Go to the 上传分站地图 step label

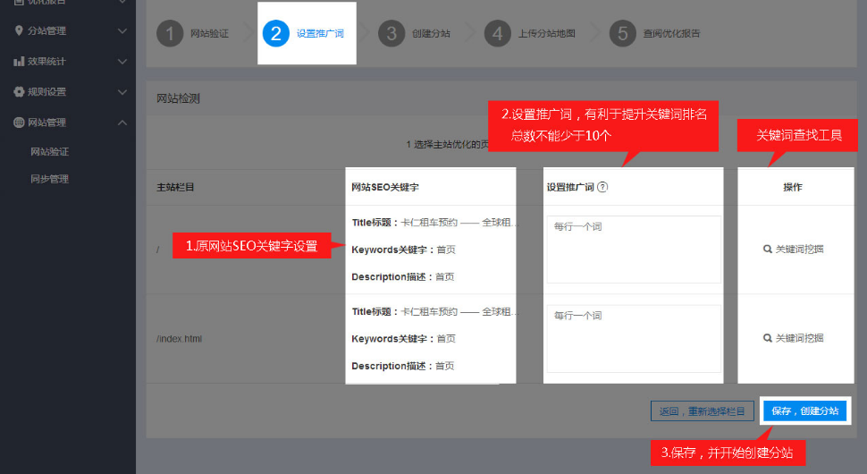pyautogui.click(x=547, y=33)
